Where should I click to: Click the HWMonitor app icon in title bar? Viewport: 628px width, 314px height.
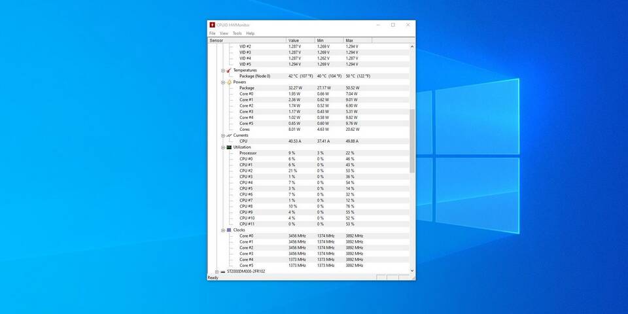pyautogui.click(x=212, y=25)
